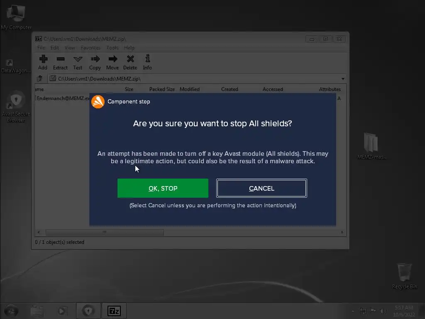Sort by Created column header

(230, 89)
